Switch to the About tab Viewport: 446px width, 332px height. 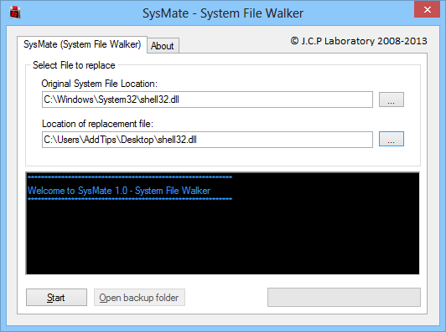coord(163,46)
